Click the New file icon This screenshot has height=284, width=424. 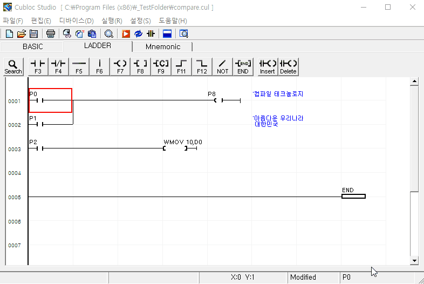click(x=9, y=33)
